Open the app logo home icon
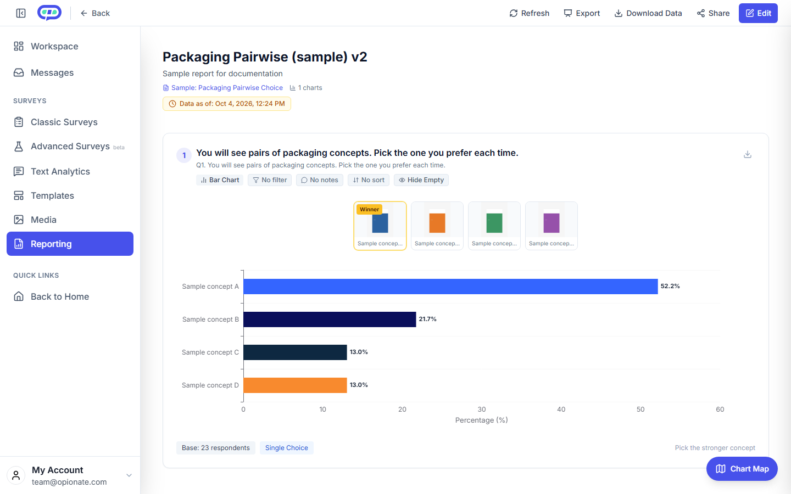 [49, 13]
